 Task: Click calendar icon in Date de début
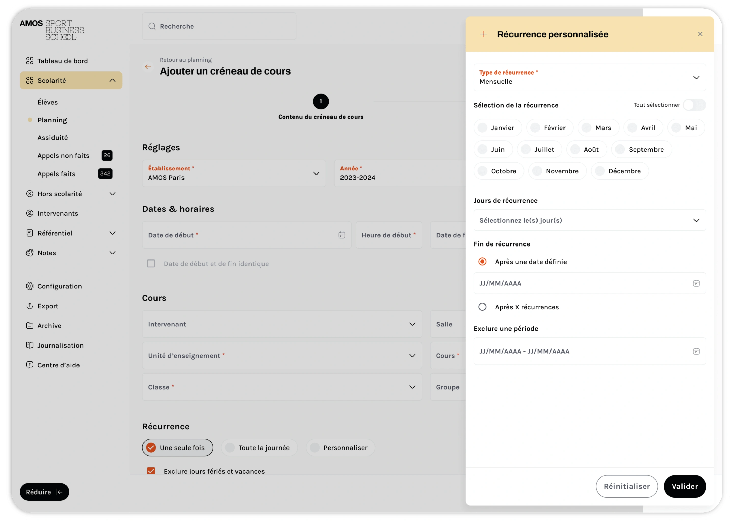click(x=342, y=235)
